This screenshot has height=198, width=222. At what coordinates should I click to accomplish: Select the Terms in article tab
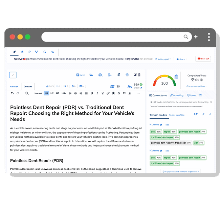pos(177,115)
